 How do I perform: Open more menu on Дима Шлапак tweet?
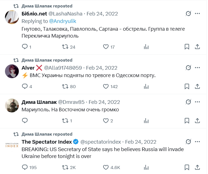[197, 102]
